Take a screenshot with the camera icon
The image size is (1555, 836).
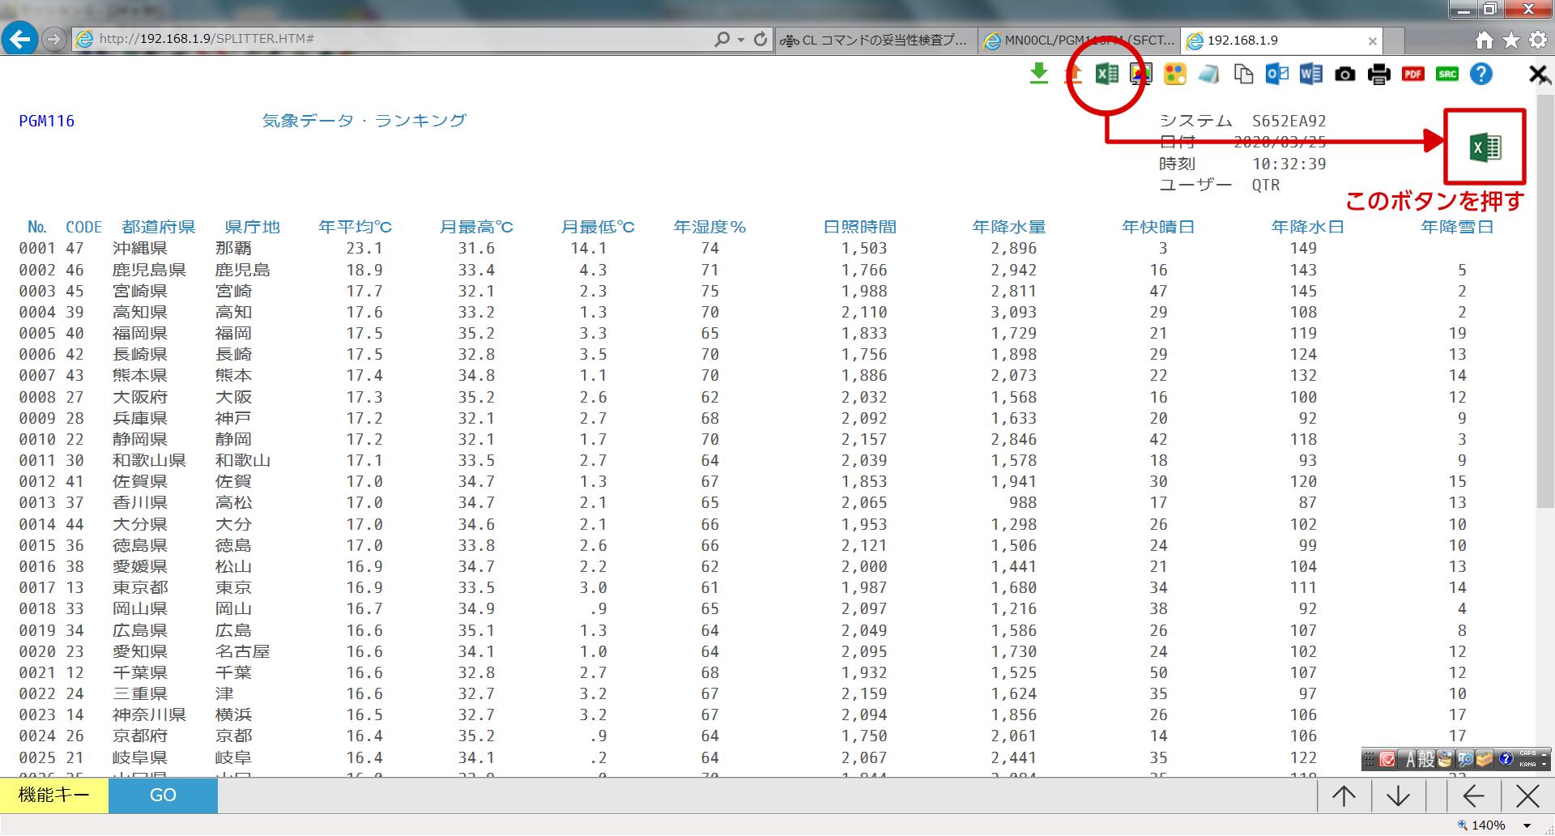point(1344,75)
